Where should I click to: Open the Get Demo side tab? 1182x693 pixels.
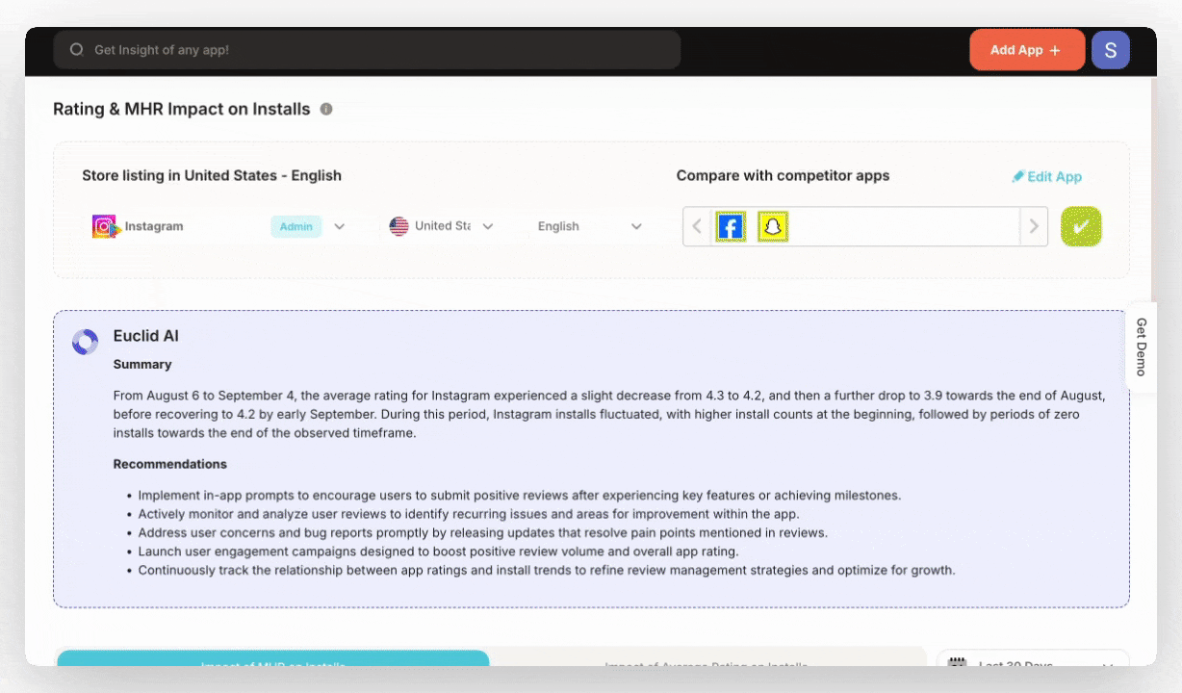pos(1141,346)
